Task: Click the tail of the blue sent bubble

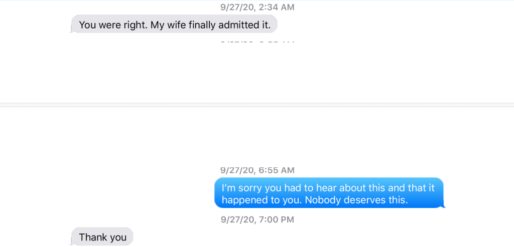Action: [444, 205]
